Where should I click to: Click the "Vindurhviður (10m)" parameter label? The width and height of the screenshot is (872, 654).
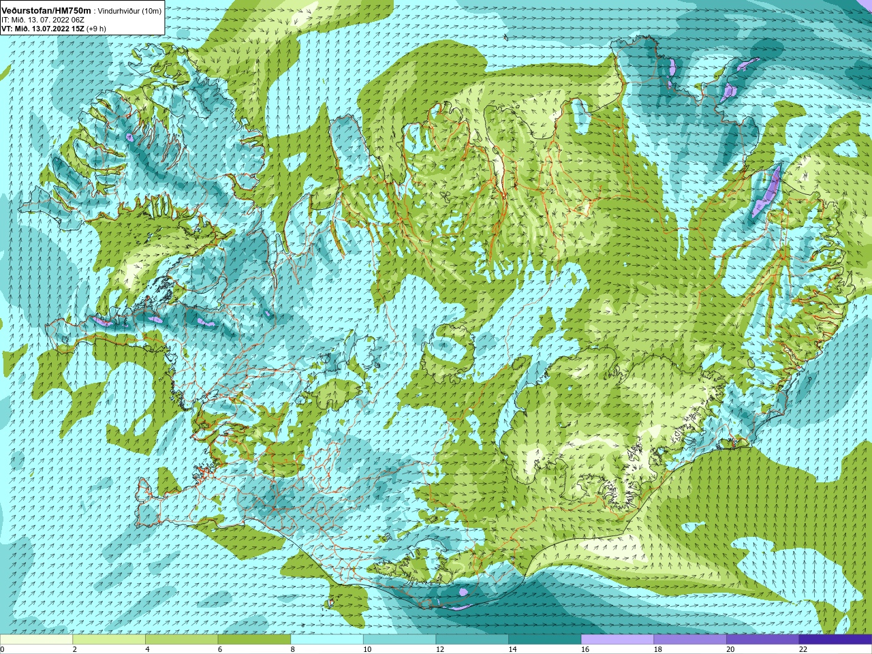pyautogui.click(x=130, y=11)
